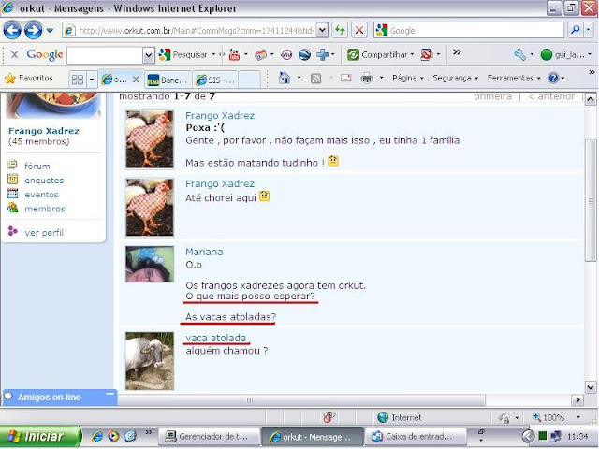Click the Pesquisar button on Google Toolbar
This screenshot has width=599, height=449.
(x=183, y=54)
